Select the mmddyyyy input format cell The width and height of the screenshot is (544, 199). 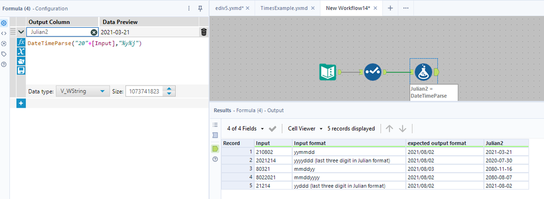[x=349, y=177]
